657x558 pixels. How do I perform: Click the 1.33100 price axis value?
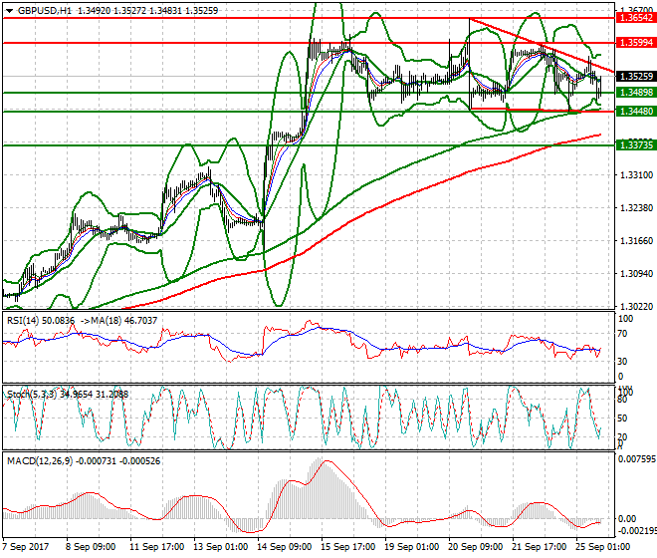[636, 175]
